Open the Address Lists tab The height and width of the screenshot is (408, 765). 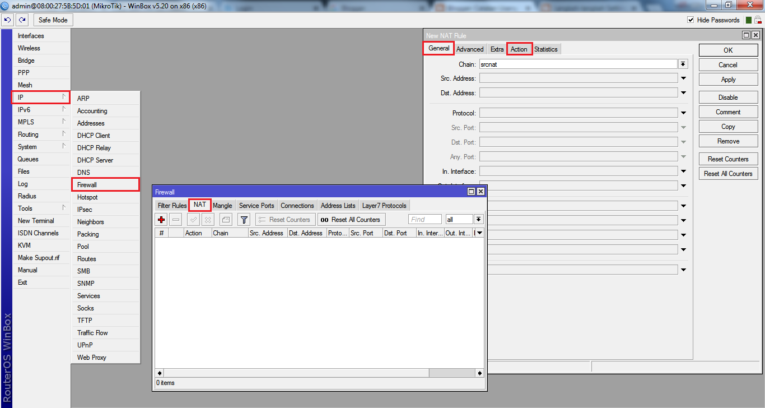[x=338, y=206]
